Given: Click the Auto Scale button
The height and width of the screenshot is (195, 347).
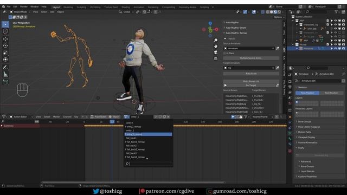Looking at the screenshot, I should coord(251,74).
